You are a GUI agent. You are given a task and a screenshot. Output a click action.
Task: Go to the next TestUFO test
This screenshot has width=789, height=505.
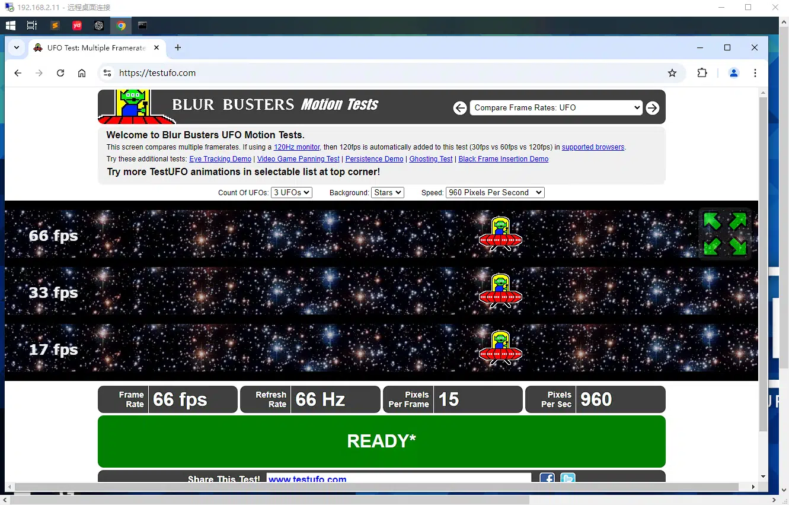pos(653,108)
